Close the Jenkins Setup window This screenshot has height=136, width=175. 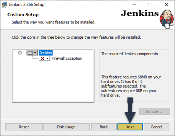167,5
